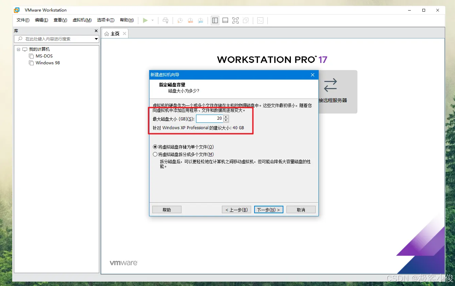
Task: Click the full screen mode icon
Action: 235,20
